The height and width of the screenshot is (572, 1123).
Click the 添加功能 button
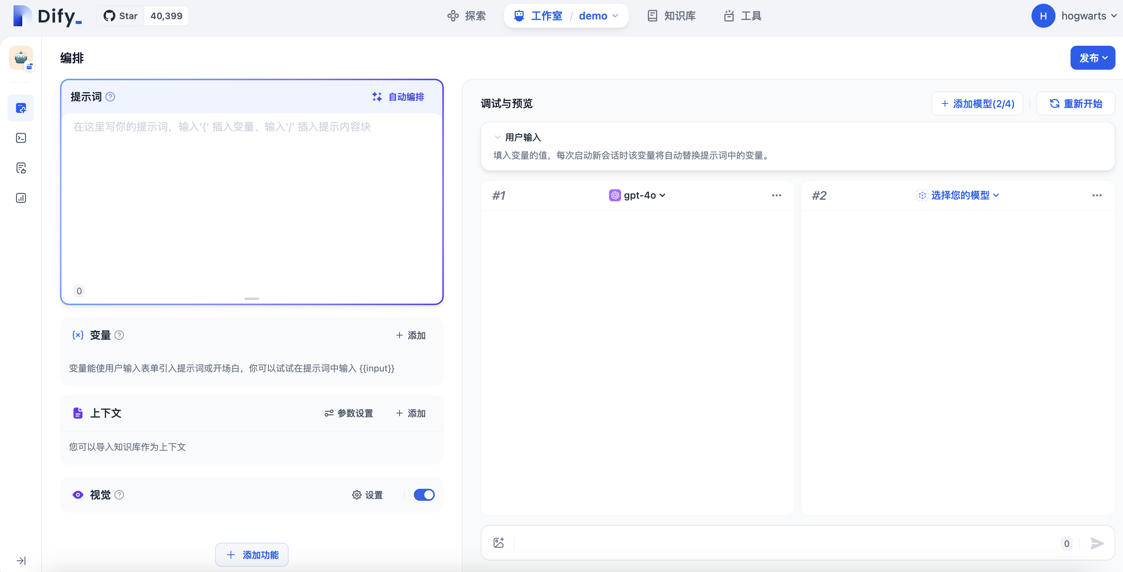(252, 554)
